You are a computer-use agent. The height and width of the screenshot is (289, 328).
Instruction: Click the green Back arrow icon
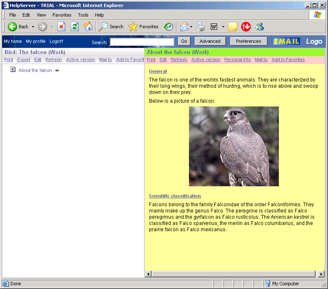coord(12,27)
